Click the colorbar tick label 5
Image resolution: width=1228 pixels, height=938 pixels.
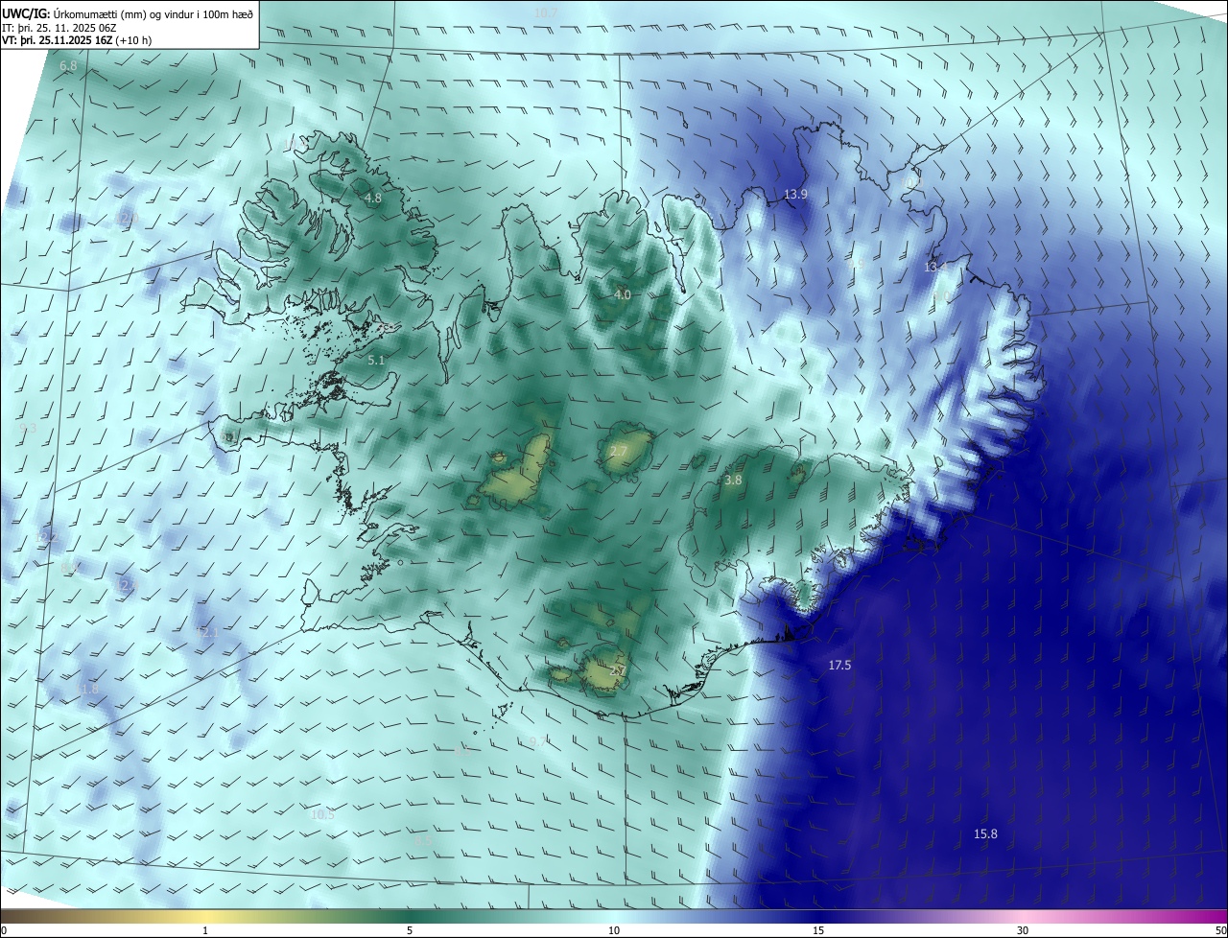410,930
